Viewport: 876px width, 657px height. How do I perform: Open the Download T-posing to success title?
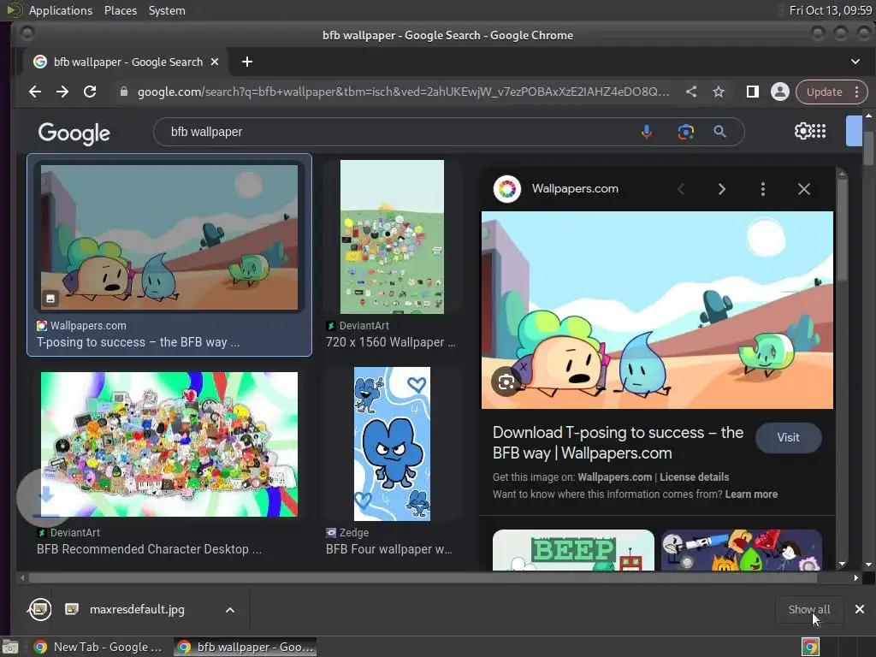click(x=618, y=442)
